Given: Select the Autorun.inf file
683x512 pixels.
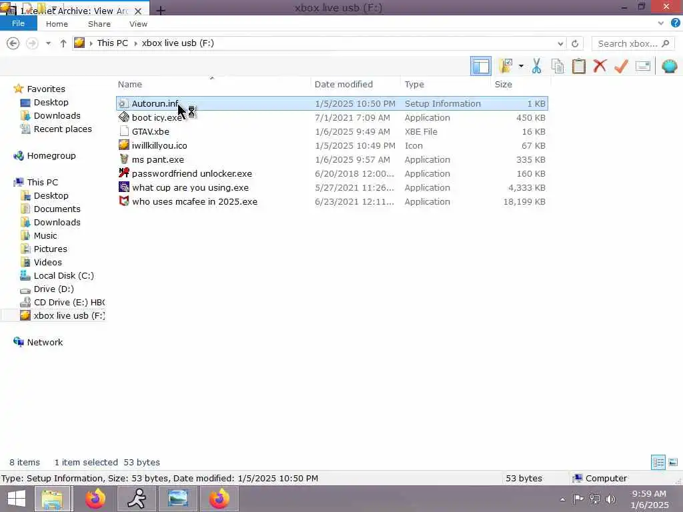Looking at the screenshot, I should pos(332,103).
